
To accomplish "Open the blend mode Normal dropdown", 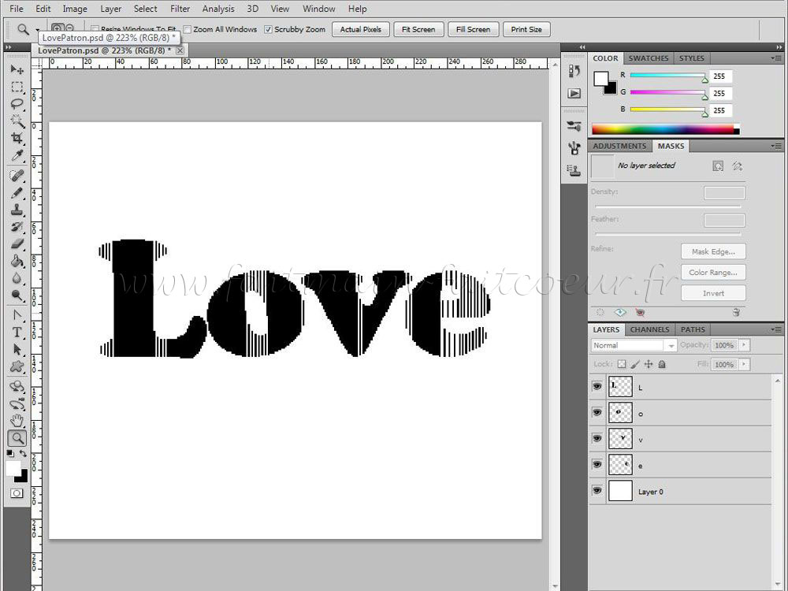I will point(634,345).
